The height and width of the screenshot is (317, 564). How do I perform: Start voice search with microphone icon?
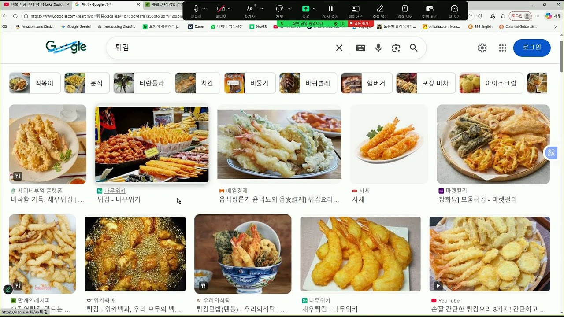click(378, 48)
